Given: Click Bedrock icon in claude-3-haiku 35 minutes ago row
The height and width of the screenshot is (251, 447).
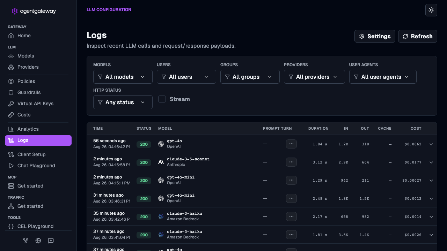Looking at the screenshot, I should [161, 216].
